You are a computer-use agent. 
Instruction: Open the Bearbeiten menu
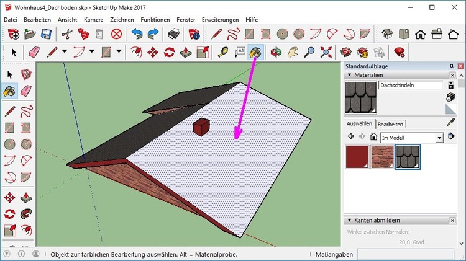37,20
